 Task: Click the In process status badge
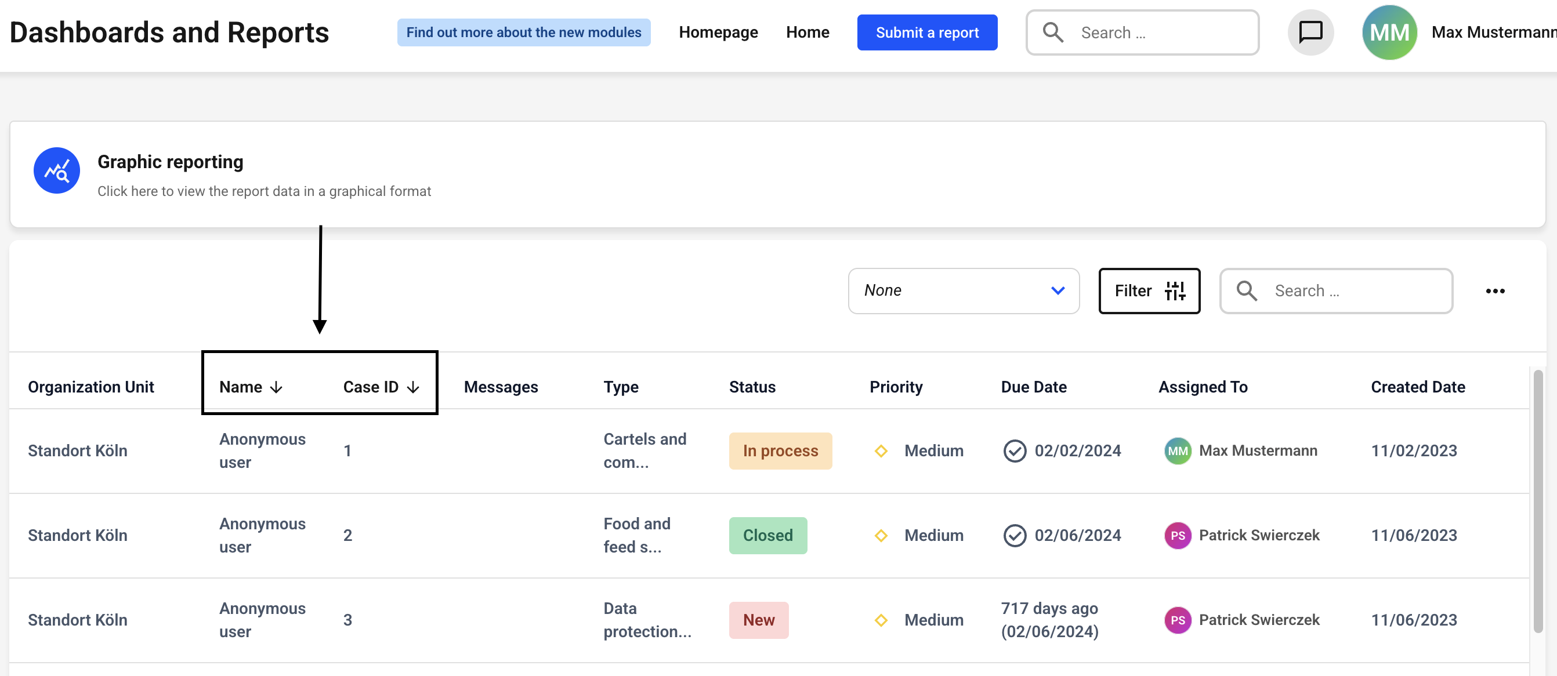780,450
